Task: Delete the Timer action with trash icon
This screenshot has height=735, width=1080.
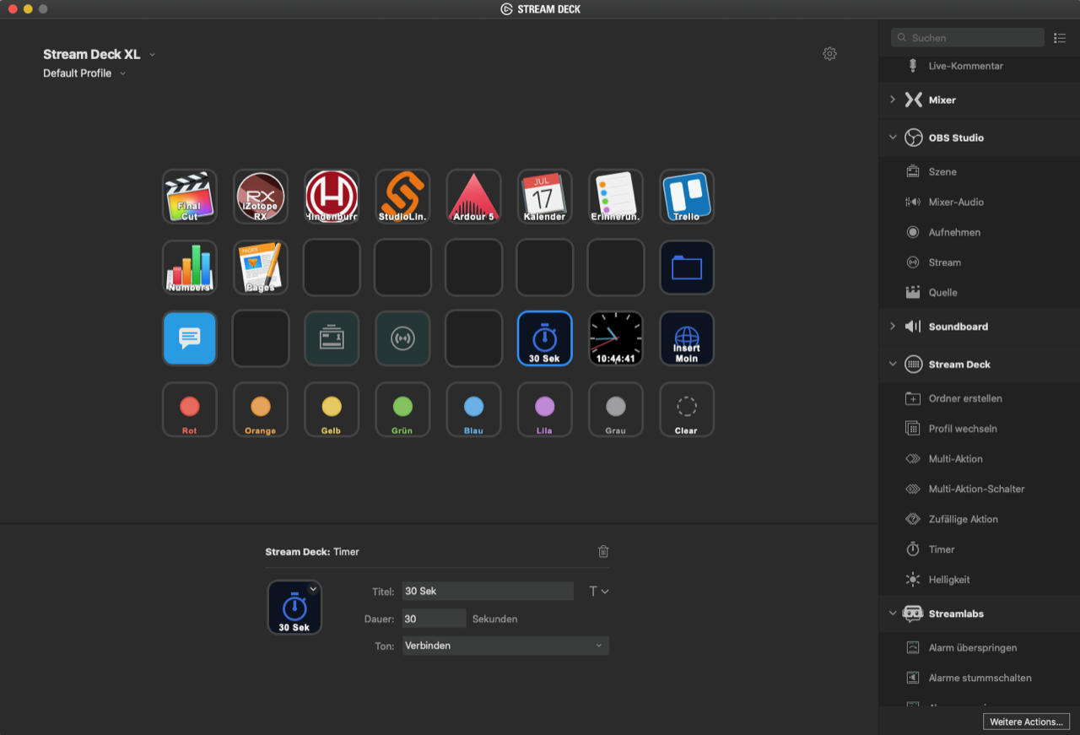Action: tap(603, 552)
